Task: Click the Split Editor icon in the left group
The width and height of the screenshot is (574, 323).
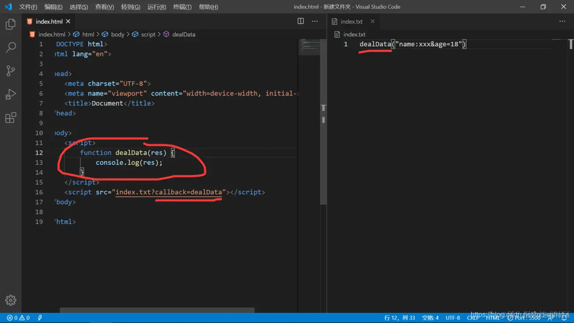Action: pos(301,21)
